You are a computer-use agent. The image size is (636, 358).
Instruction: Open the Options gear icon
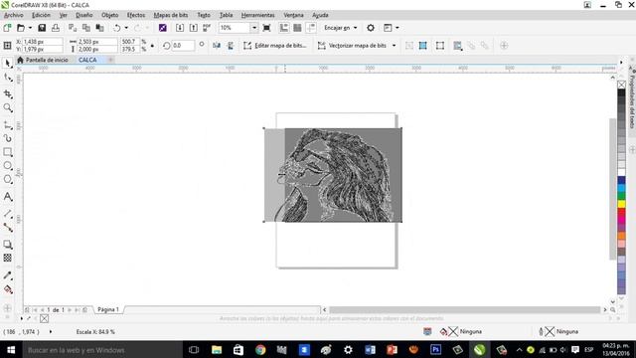pos(371,28)
